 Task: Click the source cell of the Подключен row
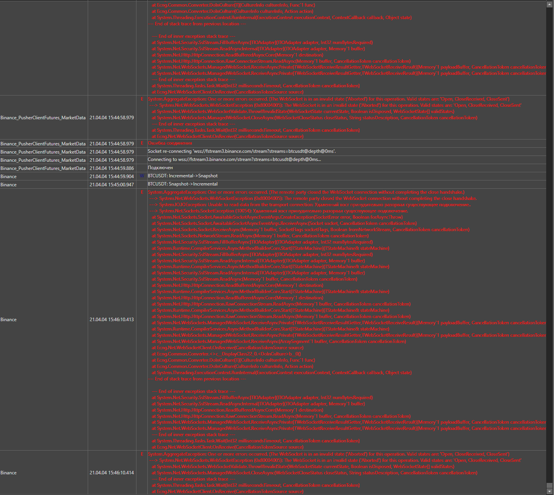[x=43, y=168]
